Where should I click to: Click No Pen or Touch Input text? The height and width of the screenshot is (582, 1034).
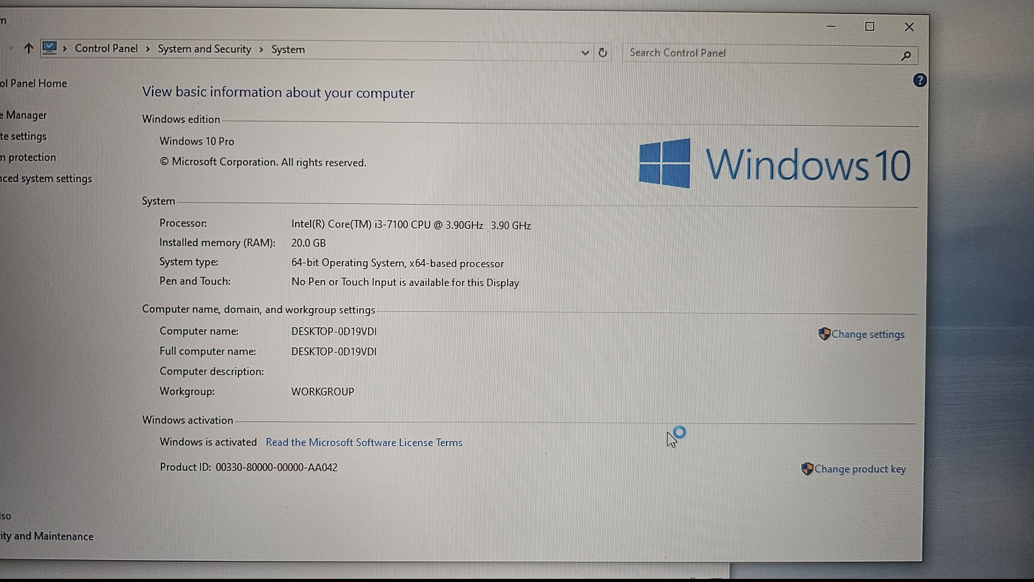(405, 282)
